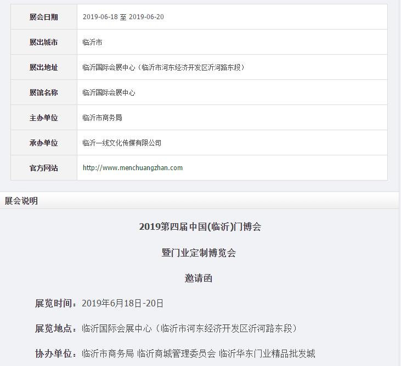
Task: Select the co-organizer text 临沂商城管理委员会
Action: point(177,353)
